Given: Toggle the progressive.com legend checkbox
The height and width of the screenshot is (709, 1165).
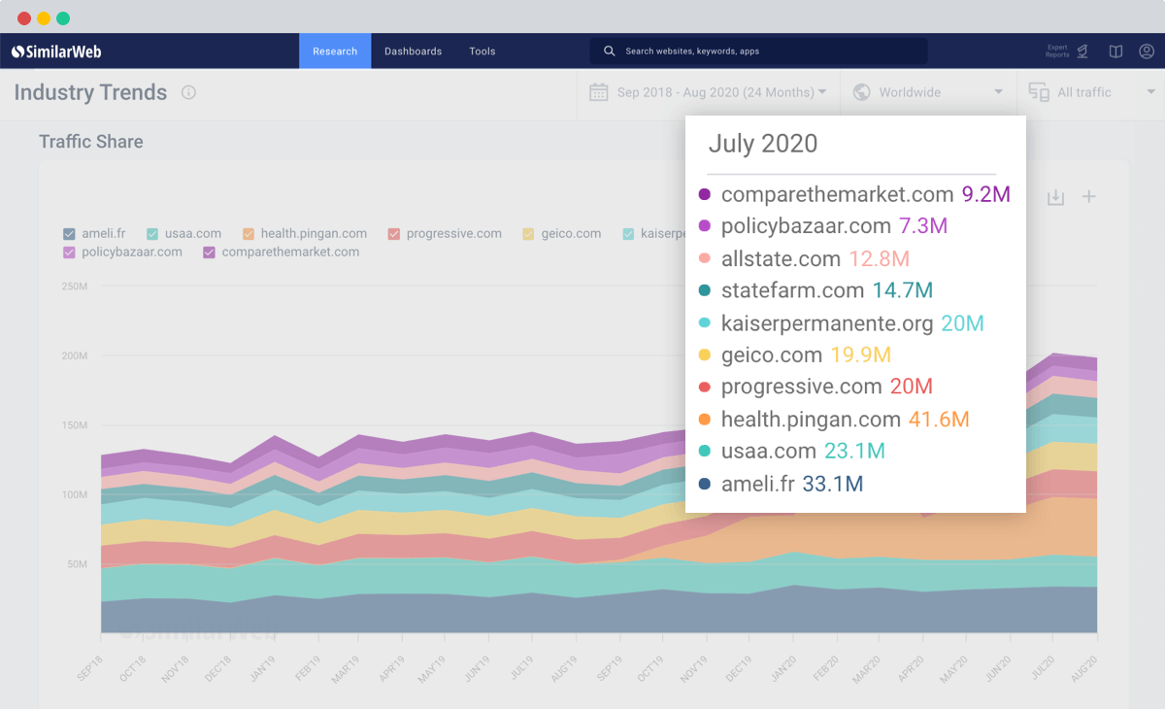Looking at the screenshot, I should [394, 234].
